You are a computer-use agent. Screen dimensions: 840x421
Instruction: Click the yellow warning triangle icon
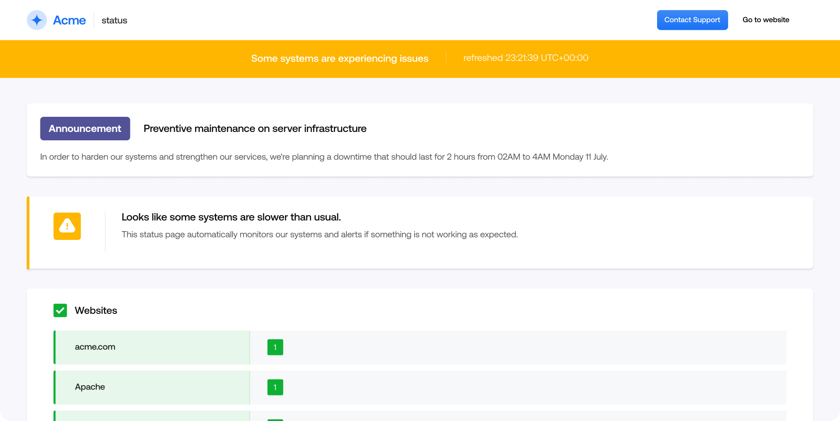coord(67,226)
